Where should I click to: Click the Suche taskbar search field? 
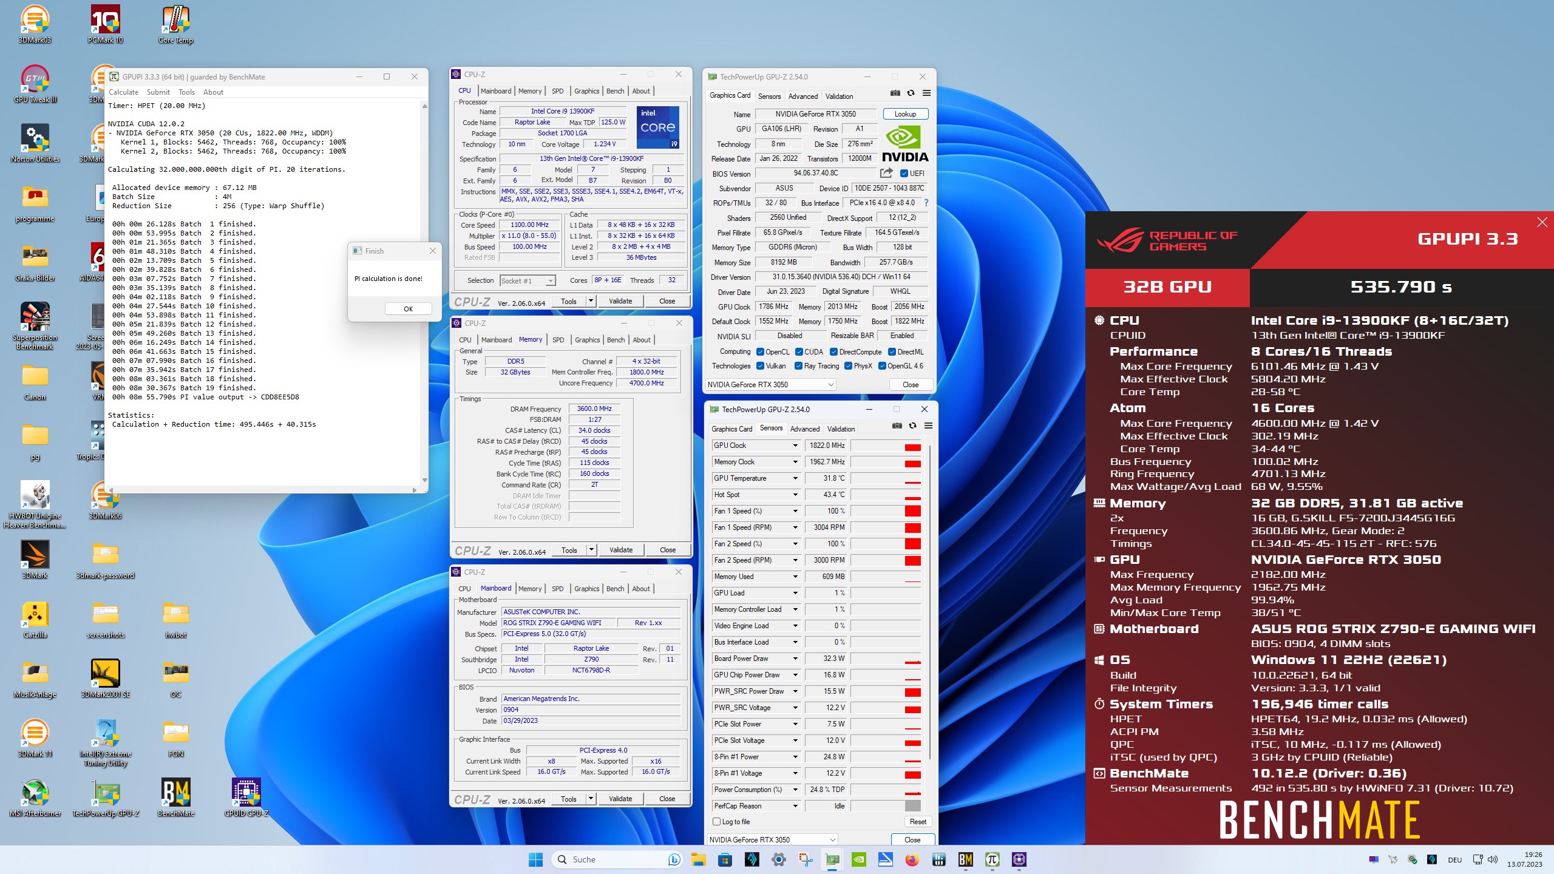click(x=616, y=859)
